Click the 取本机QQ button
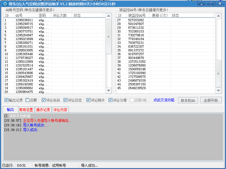The height and width of the screenshot is (169, 226). (x=188, y=100)
